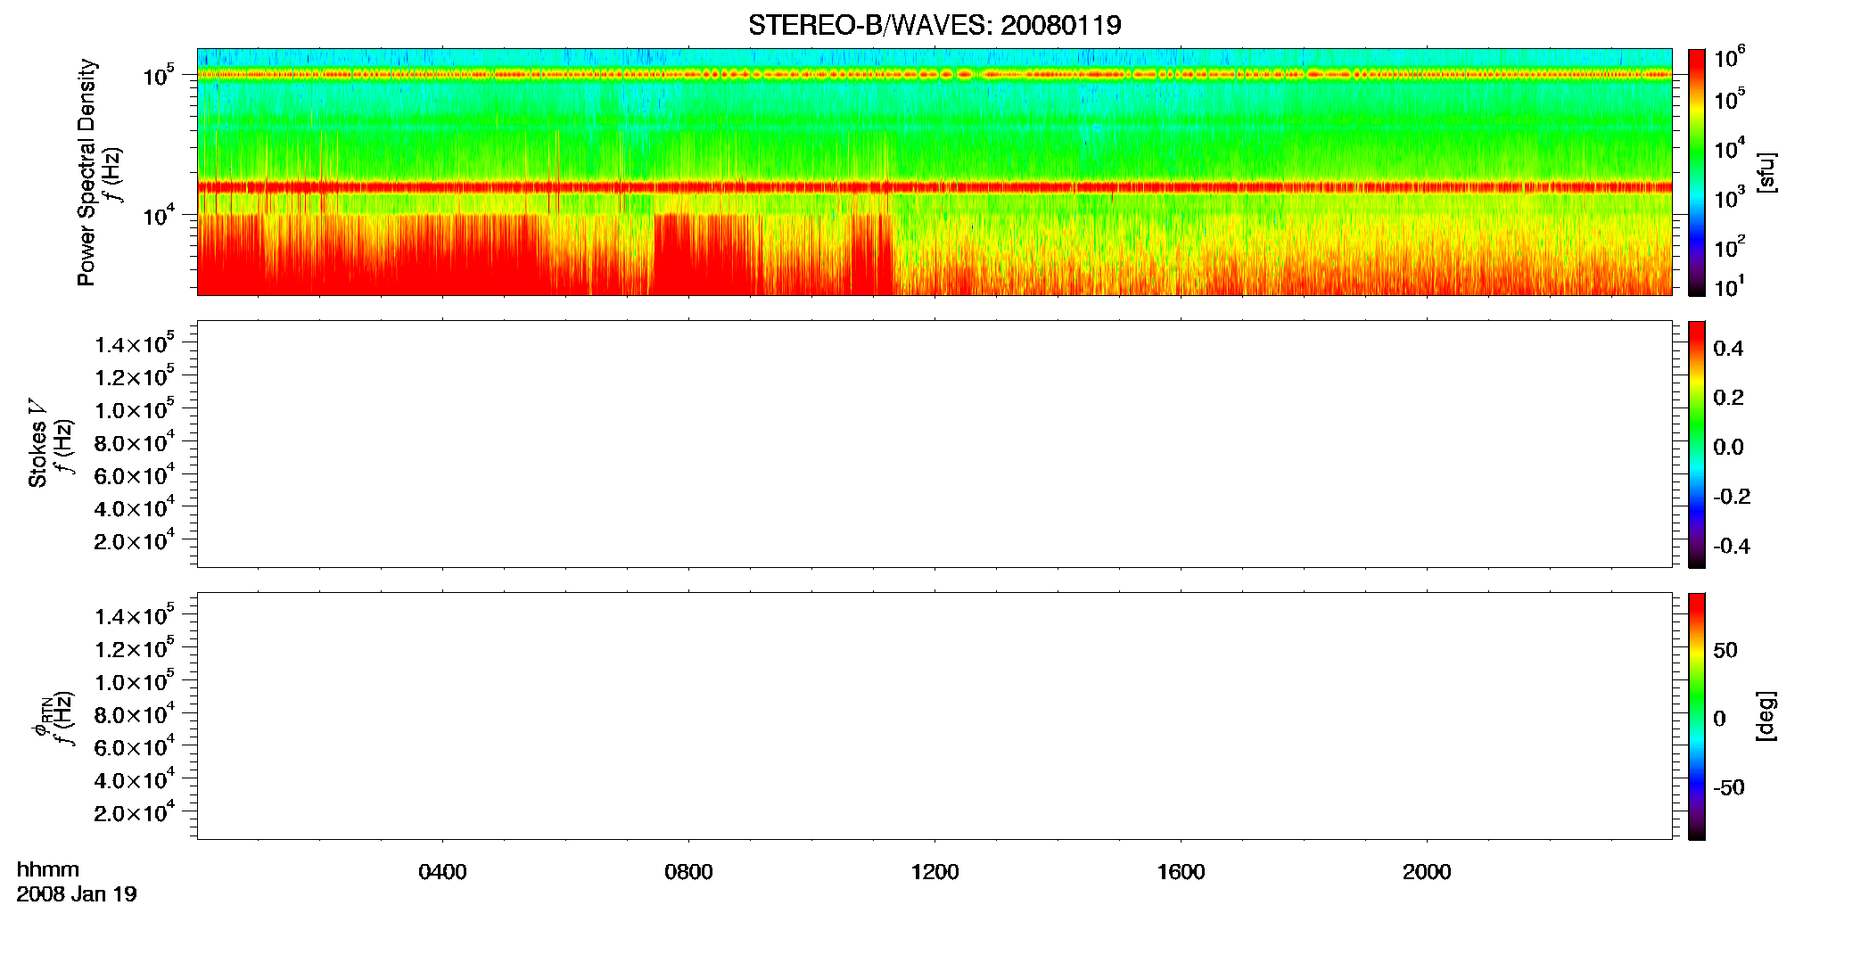Click the 1600 time axis label
The image size is (1869, 963).
point(1181,872)
